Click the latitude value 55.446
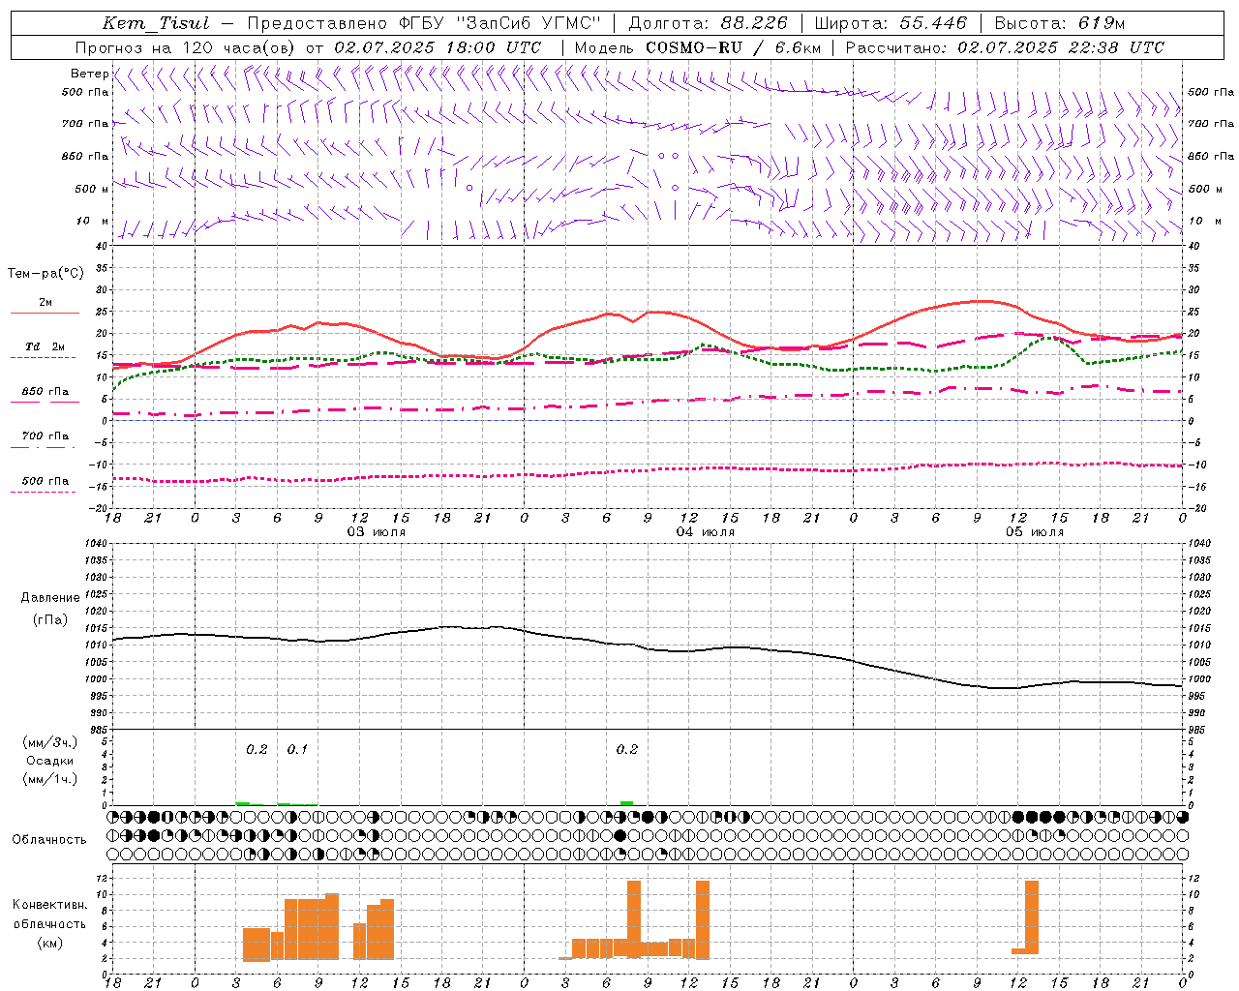 point(932,23)
